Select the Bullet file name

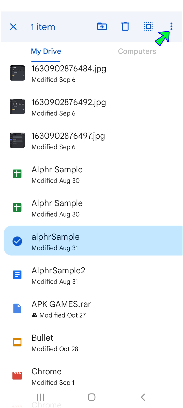coord(42,338)
